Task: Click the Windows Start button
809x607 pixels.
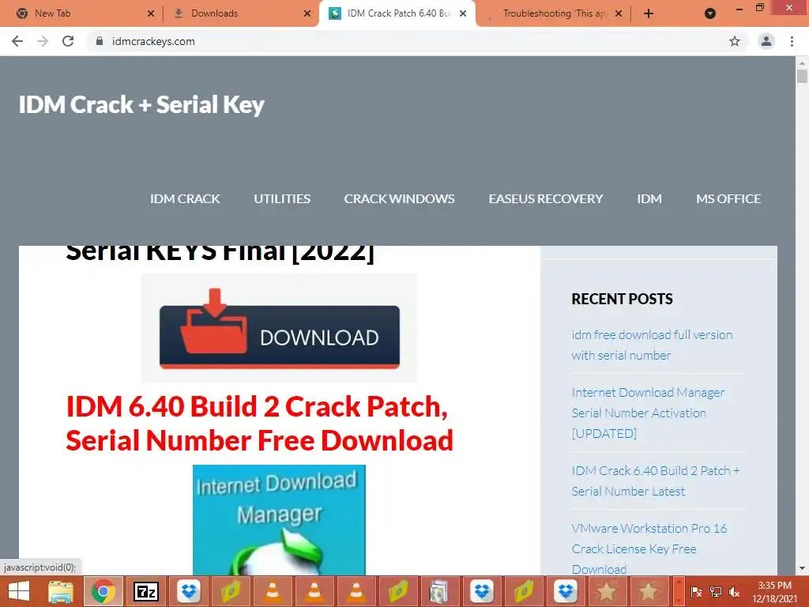Action: pos(19,591)
